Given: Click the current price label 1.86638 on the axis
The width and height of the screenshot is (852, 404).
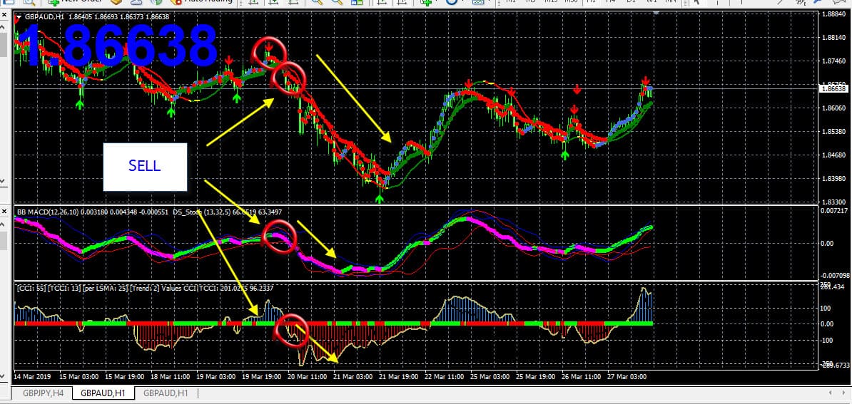Looking at the screenshot, I should [833, 89].
